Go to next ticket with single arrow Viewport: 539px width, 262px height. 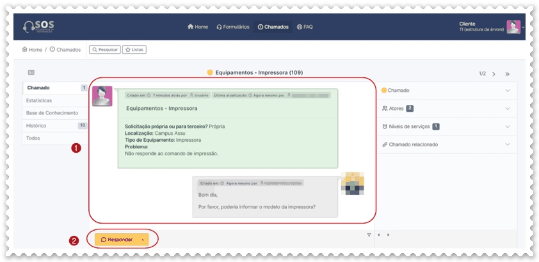tap(494, 74)
